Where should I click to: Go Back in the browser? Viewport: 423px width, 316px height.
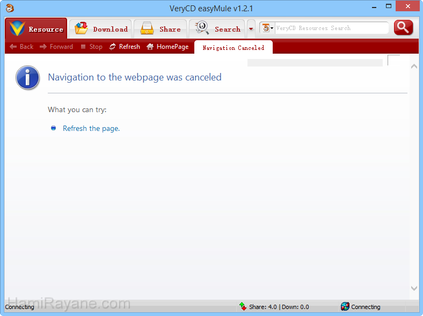click(x=21, y=47)
